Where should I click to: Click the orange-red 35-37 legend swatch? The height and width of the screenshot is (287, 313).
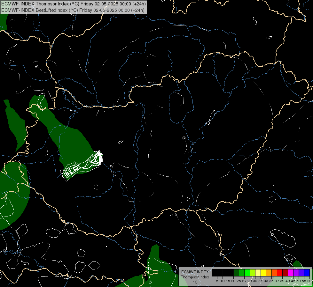274,273
